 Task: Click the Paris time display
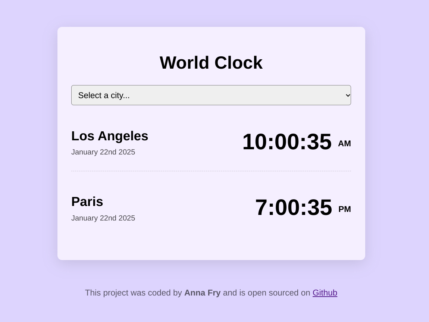294,207
